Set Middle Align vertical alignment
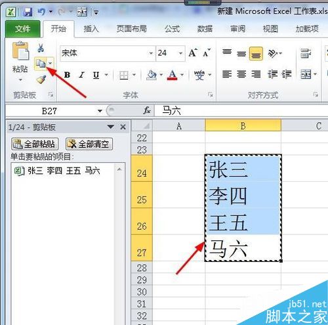 click(241, 53)
